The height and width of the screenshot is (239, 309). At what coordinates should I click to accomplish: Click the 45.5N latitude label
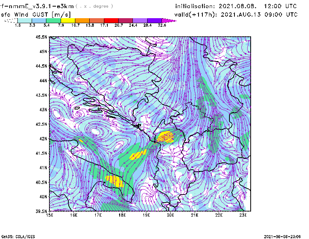pos(41,37)
